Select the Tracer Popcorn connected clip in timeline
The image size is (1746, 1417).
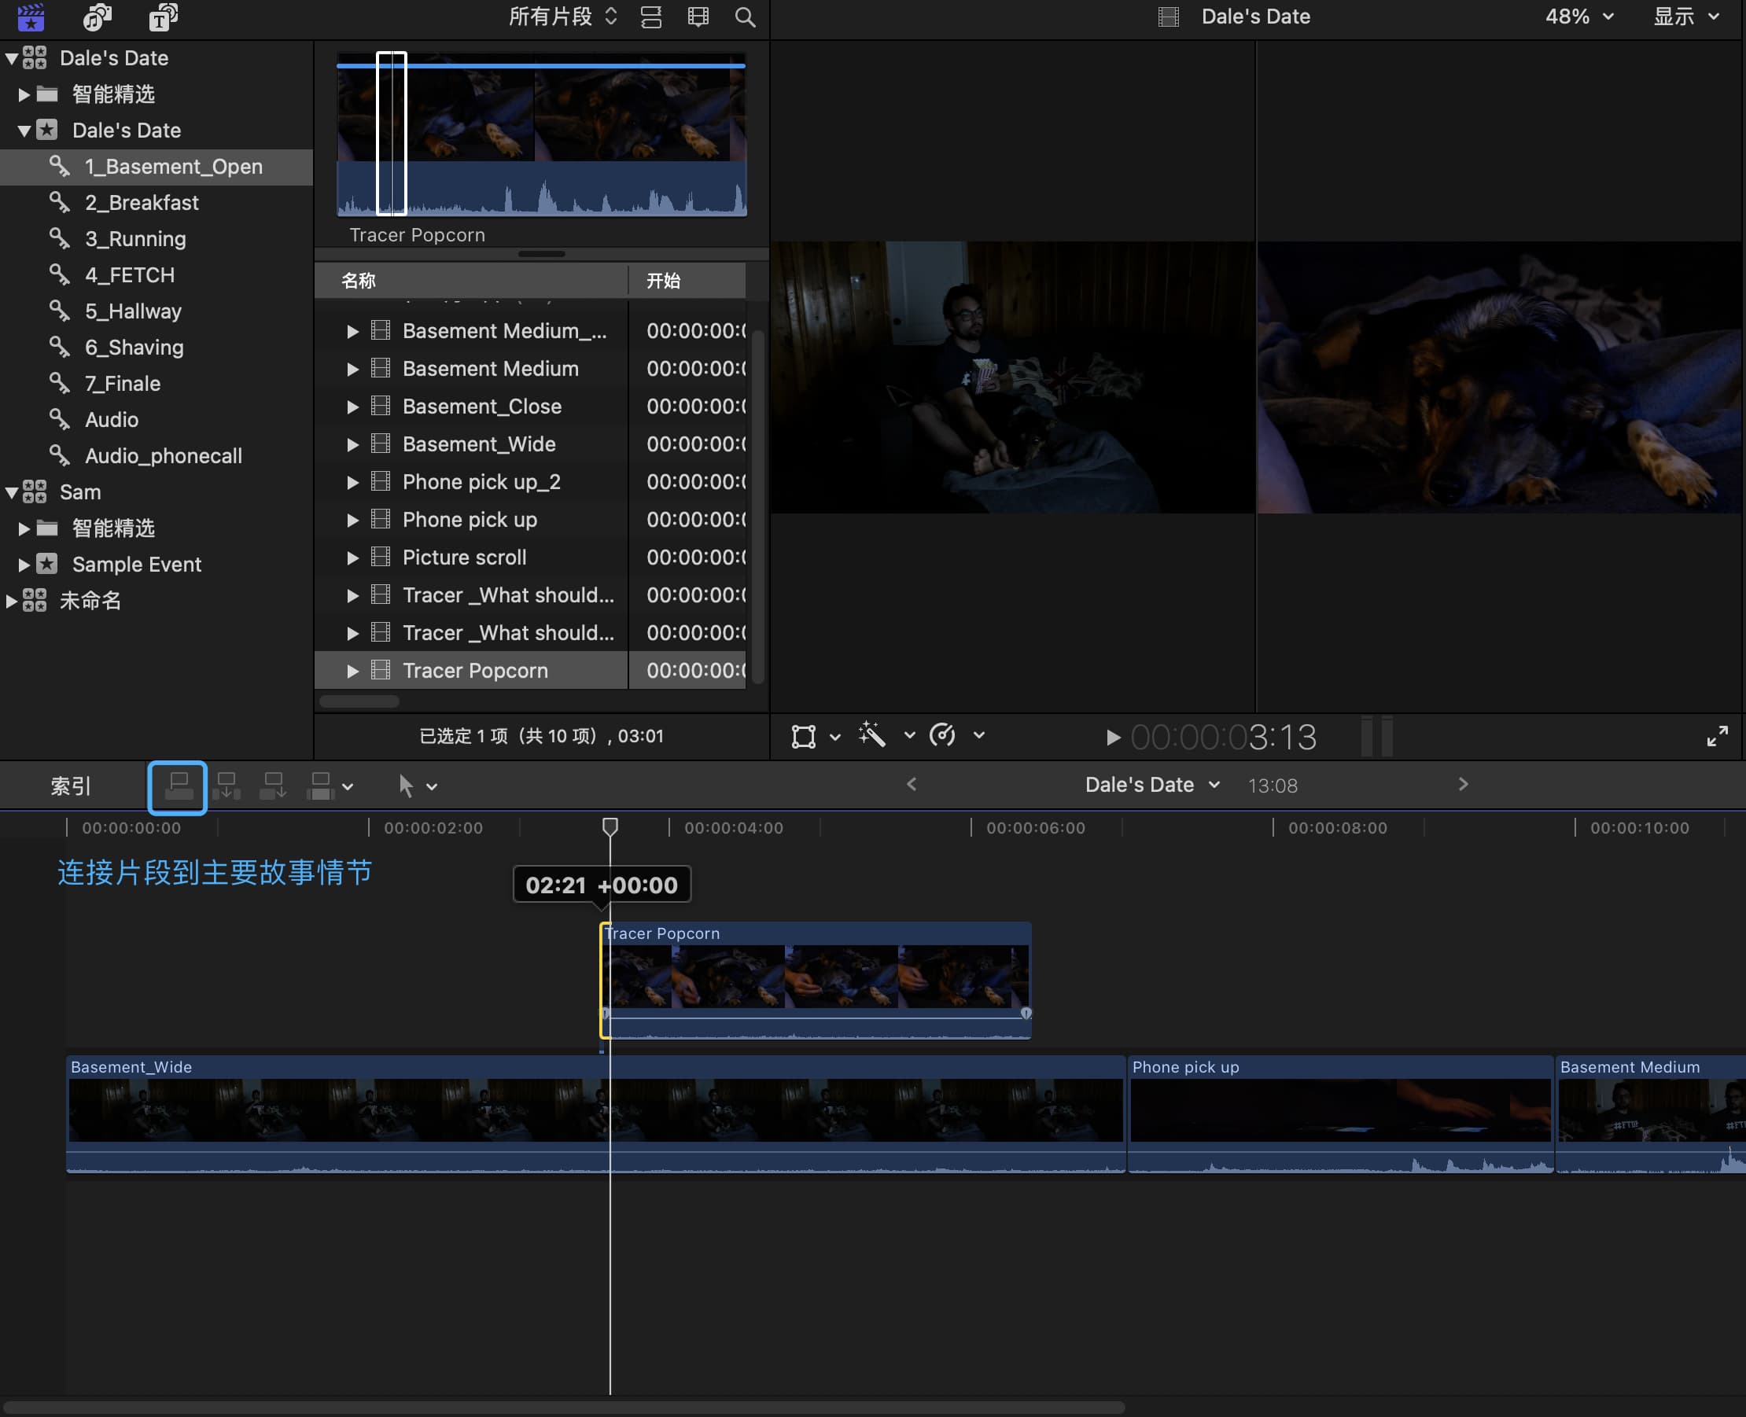(x=816, y=981)
